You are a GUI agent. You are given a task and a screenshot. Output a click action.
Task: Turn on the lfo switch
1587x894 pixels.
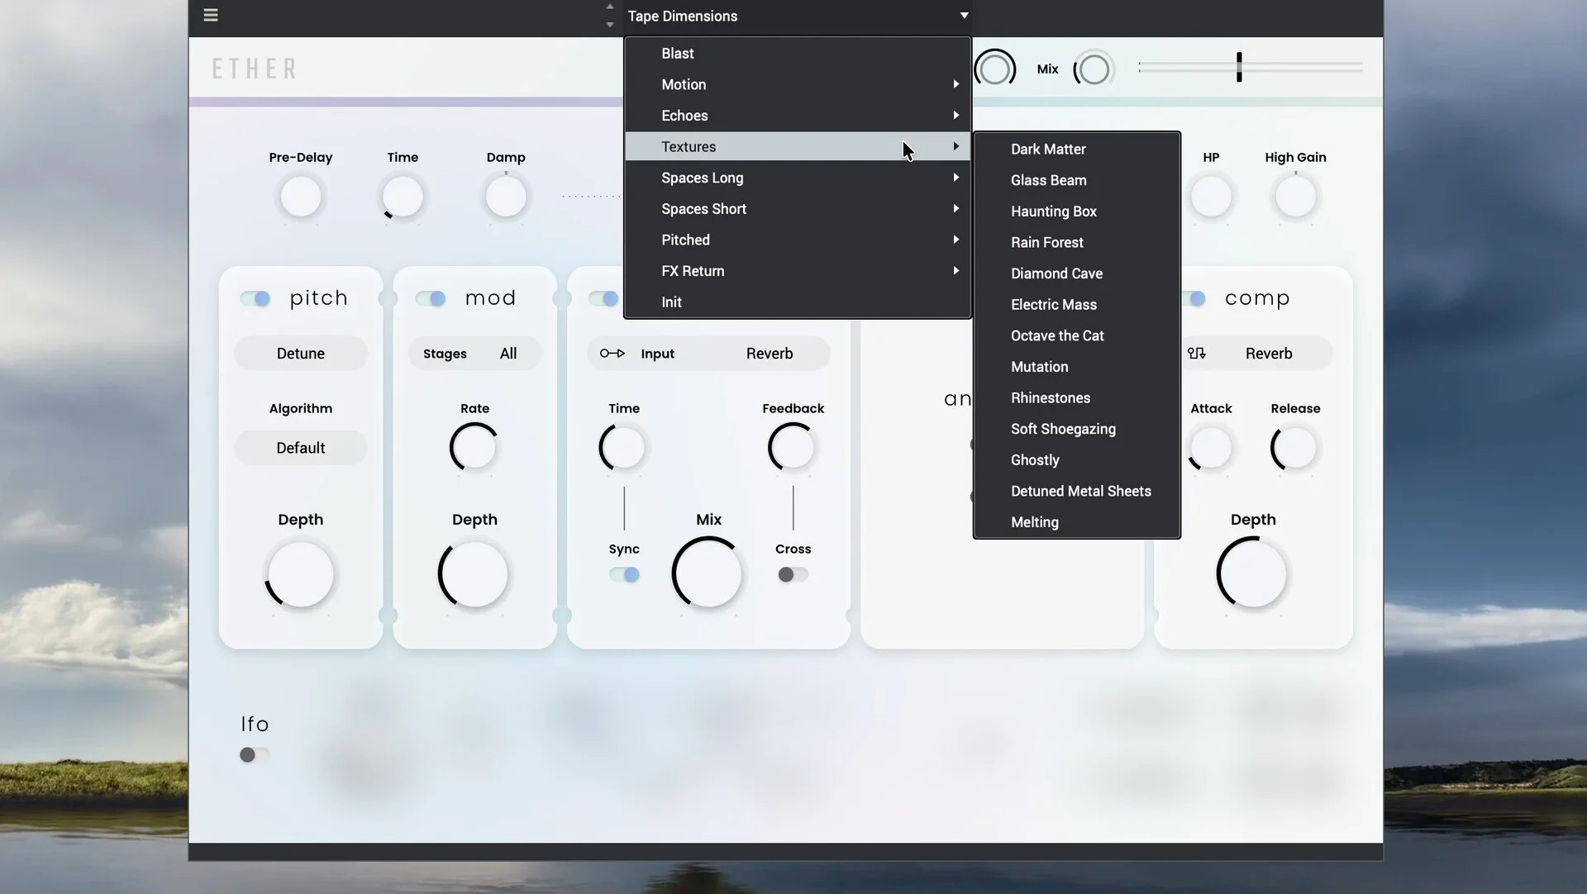point(254,754)
